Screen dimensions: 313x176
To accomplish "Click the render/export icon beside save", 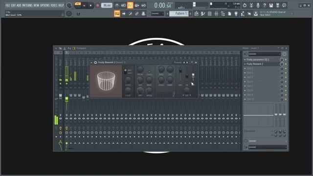I will pos(278,5).
